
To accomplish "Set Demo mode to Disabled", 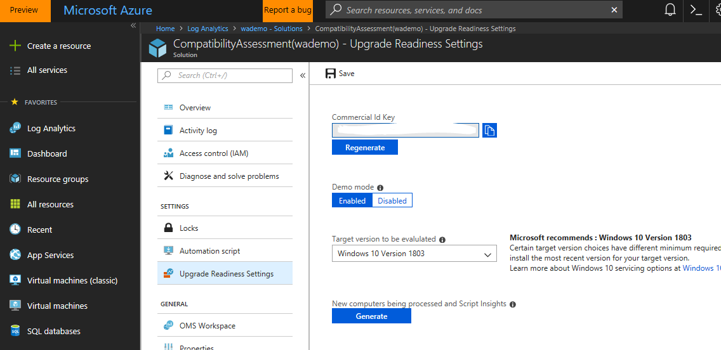I will click(x=392, y=201).
